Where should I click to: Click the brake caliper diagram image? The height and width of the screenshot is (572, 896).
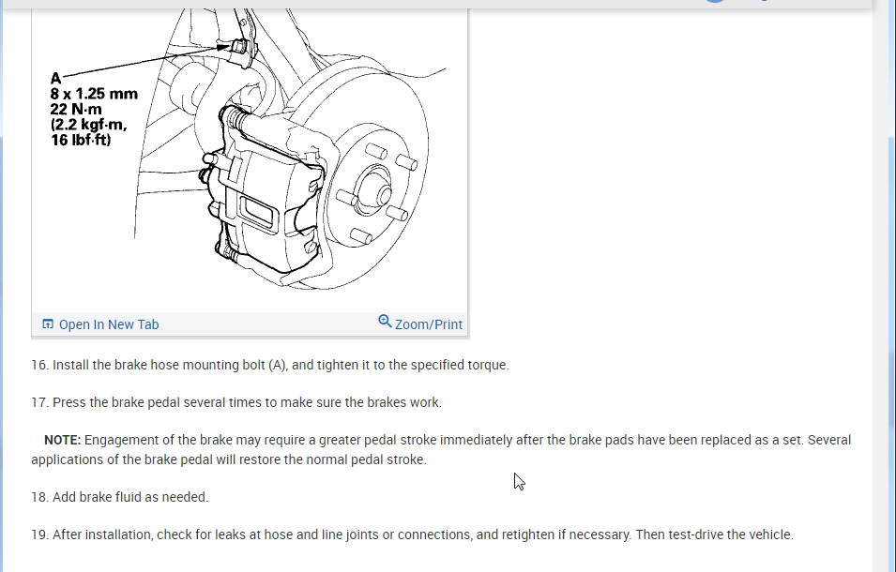coord(250,159)
